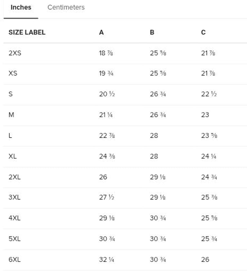Click the C value 26 for 6XL

205,259
